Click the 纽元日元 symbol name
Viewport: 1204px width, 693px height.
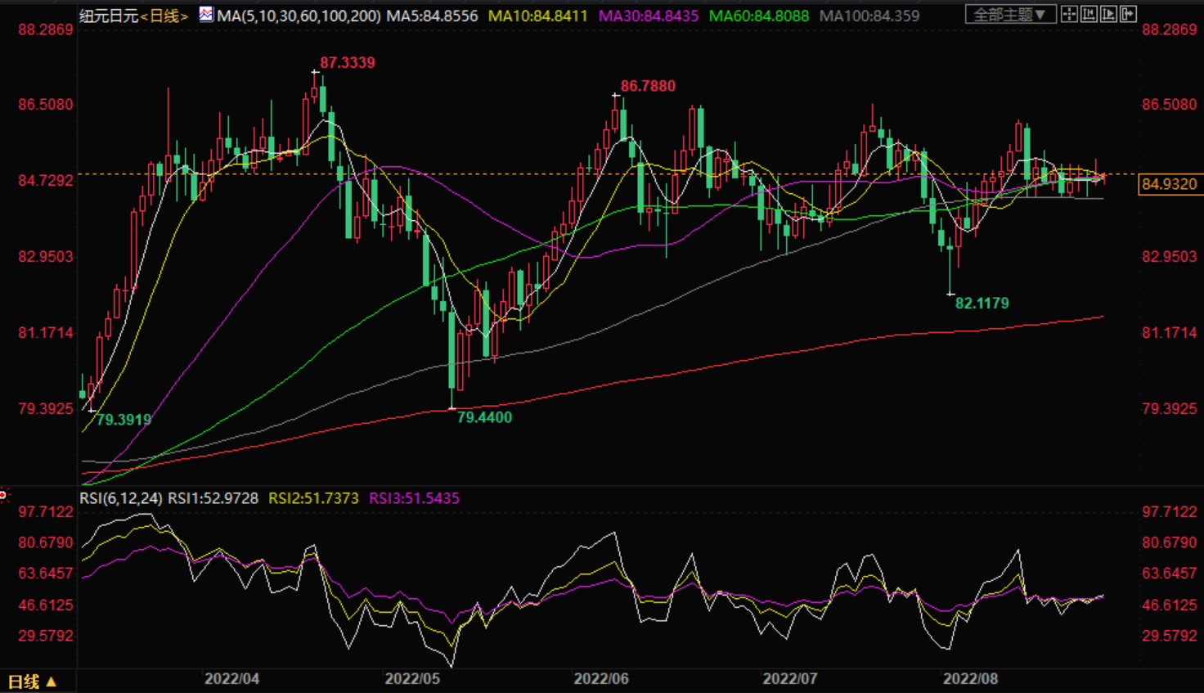pyautogui.click(x=109, y=16)
